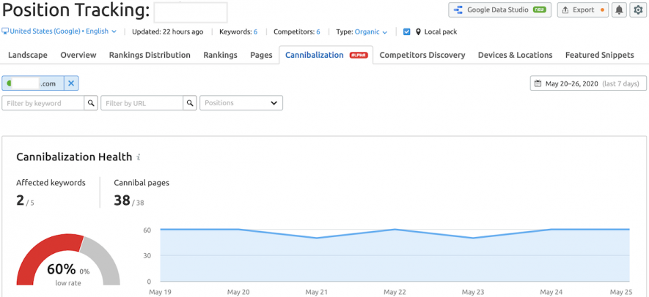Open Featured Snippets tab
649x297 pixels.
point(599,55)
